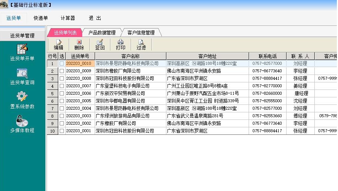Image resolution: width=338 pixels, height=191 pixels.
Task: Click the 签回 (sign back) toolbar icon
Action: 100,45
